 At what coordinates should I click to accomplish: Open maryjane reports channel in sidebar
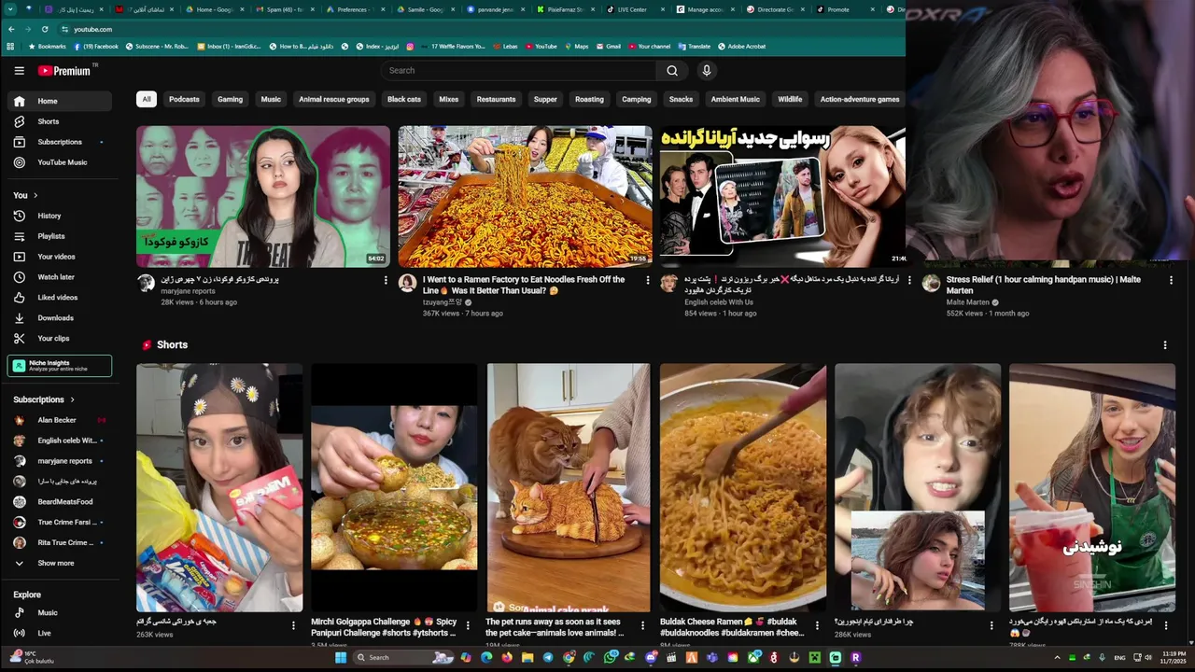pos(60,461)
